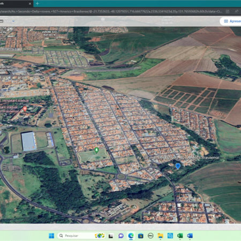Expand the blue dropdown arrow in Earth toolbar
The height and width of the screenshot is (241, 241).
coord(13,21)
